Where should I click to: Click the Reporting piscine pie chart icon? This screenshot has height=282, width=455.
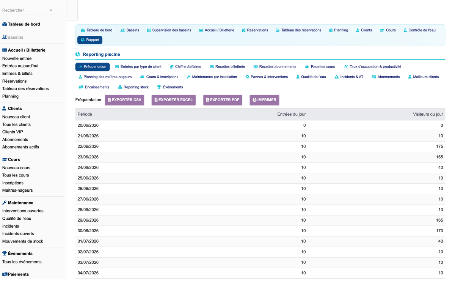coord(78,55)
